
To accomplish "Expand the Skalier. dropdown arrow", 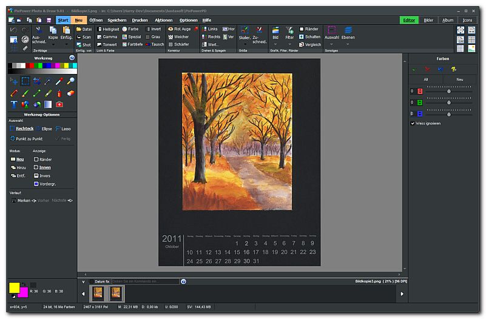I will pyautogui.click(x=245, y=44).
